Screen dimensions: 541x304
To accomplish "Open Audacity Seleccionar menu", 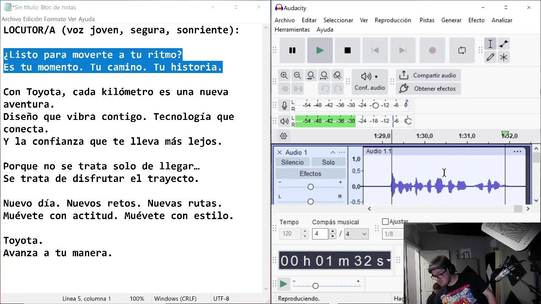I will tap(338, 20).
